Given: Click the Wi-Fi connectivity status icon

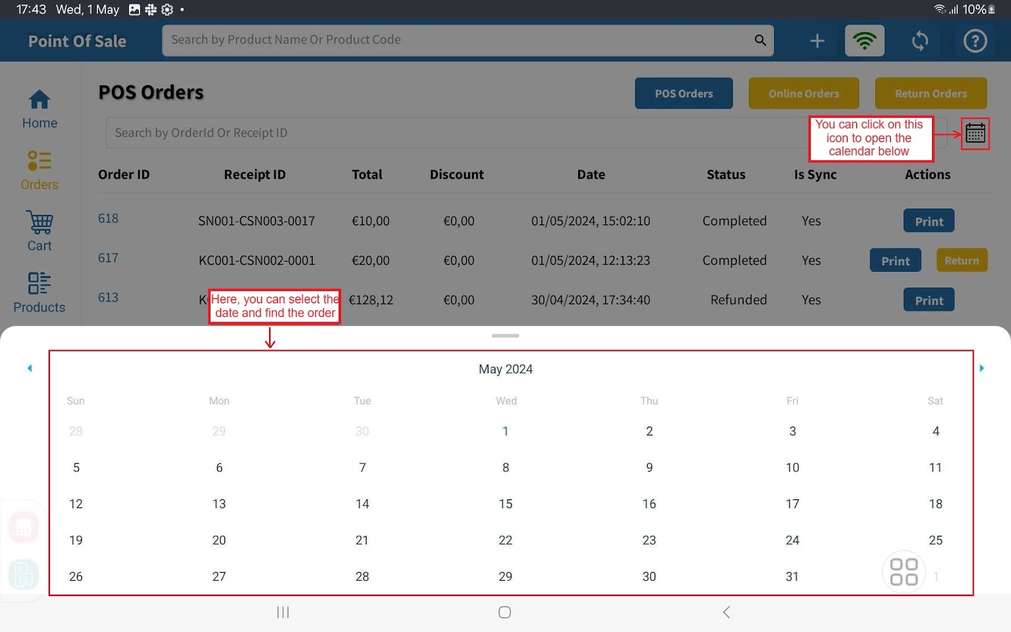Looking at the screenshot, I should pos(864,41).
